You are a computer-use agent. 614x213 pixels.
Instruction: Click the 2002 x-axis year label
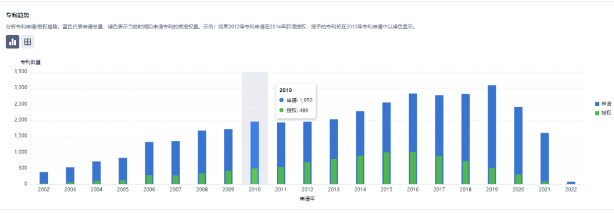click(x=44, y=190)
